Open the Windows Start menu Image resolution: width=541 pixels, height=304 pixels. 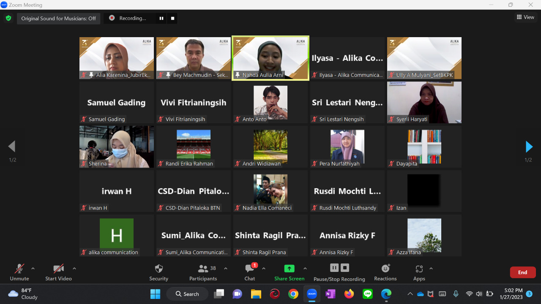[x=155, y=293]
